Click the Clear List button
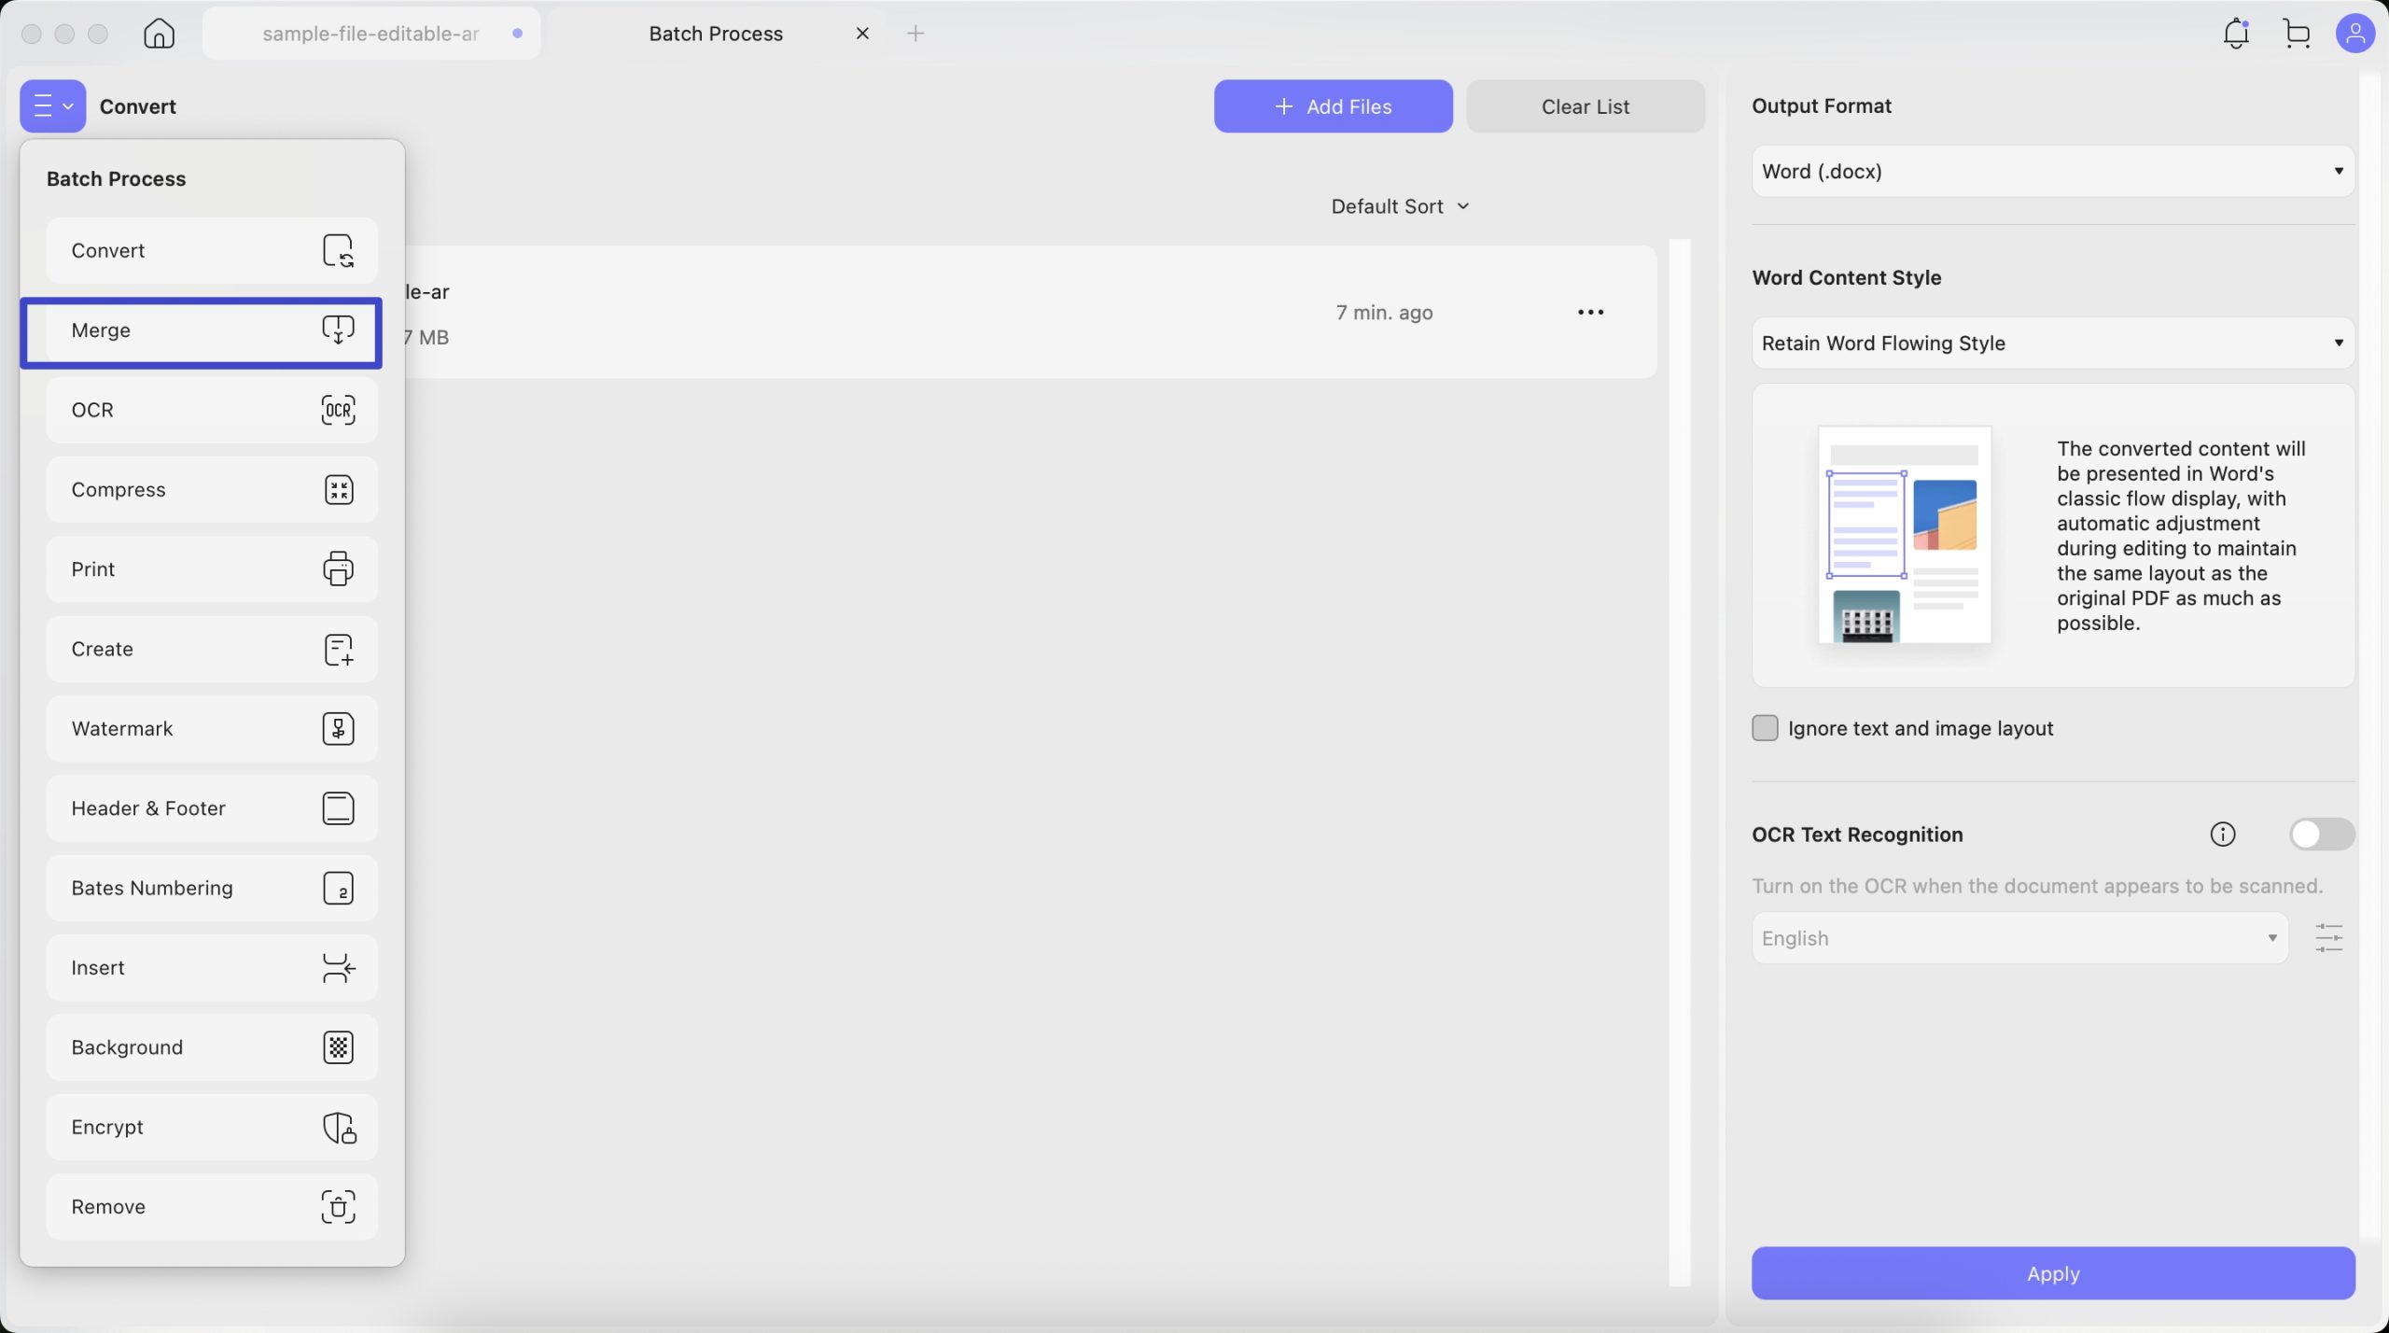Image resolution: width=2389 pixels, height=1333 pixels. (x=1585, y=106)
